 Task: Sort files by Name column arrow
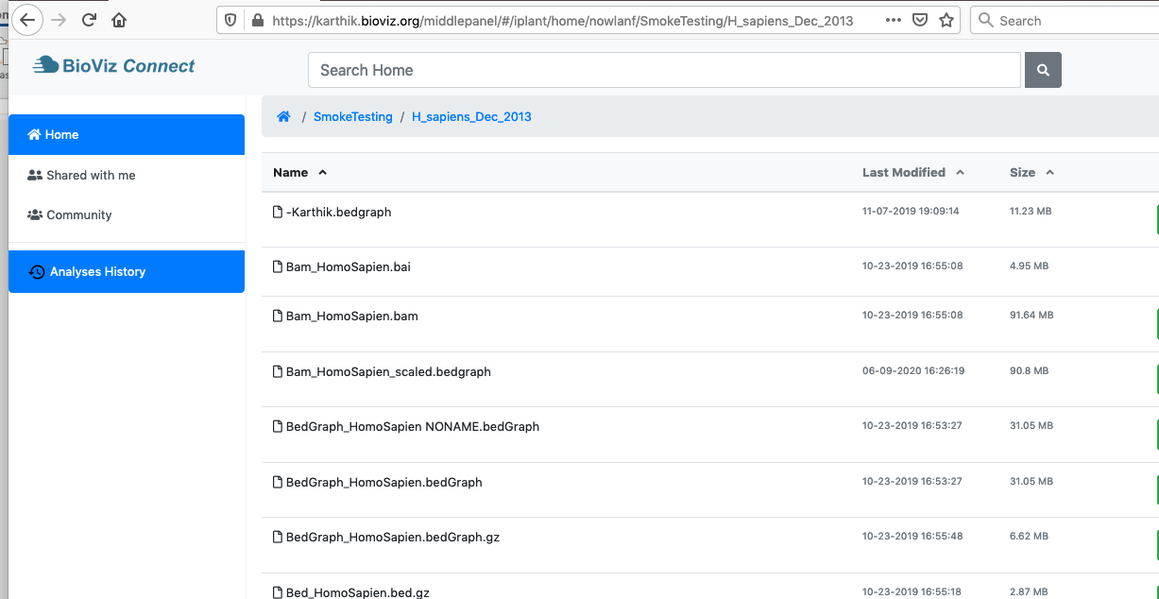point(322,173)
